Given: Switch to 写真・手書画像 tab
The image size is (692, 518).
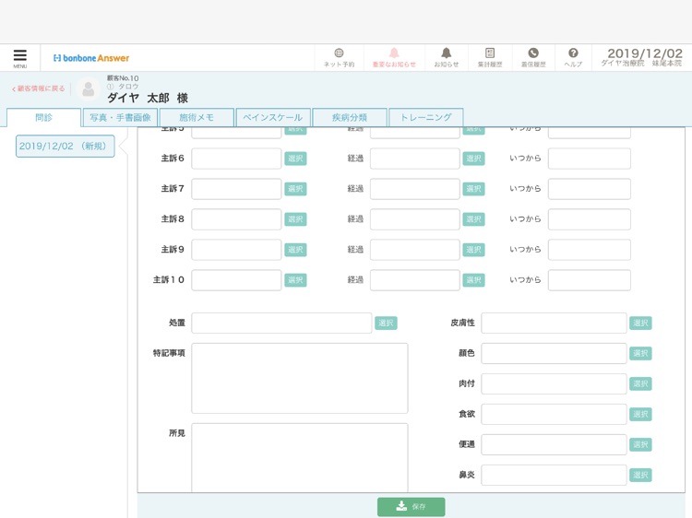Looking at the screenshot, I should pyautogui.click(x=120, y=118).
